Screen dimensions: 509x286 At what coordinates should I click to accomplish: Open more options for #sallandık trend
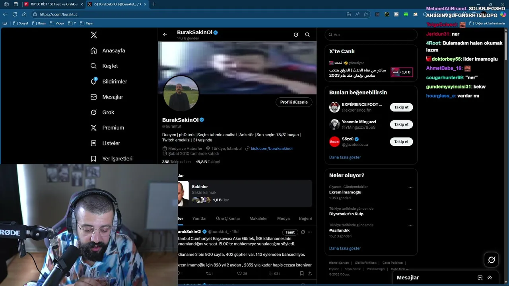point(410,226)
